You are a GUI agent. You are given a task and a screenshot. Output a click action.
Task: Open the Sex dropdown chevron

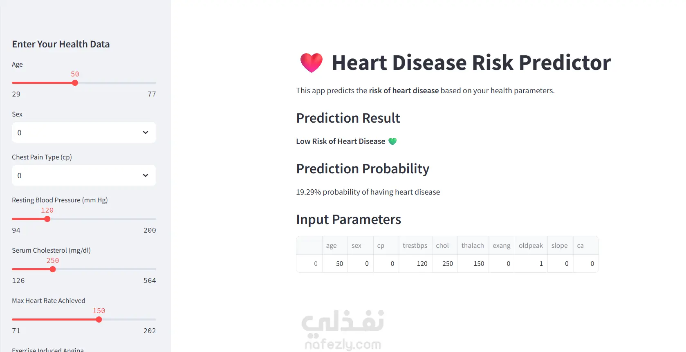tap(145, 132)
